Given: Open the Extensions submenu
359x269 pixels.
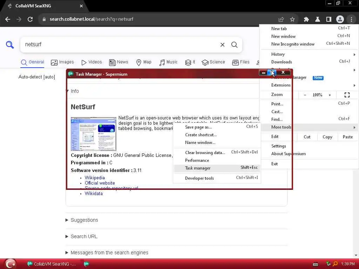Looking at the screenshot, I should 309,85.
